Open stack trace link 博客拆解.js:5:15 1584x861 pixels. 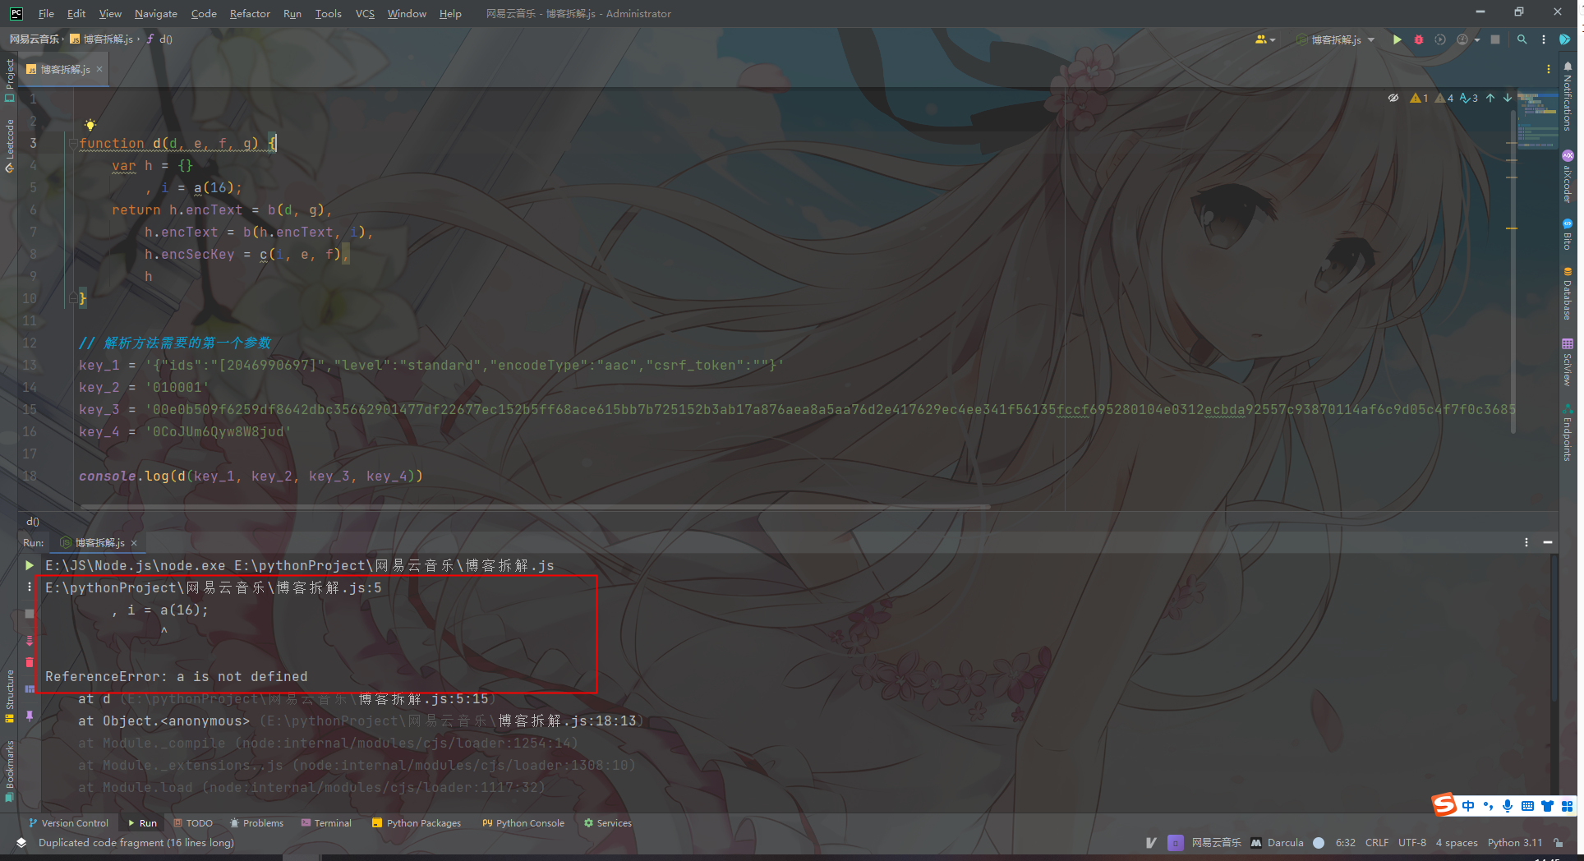point(423,699)
